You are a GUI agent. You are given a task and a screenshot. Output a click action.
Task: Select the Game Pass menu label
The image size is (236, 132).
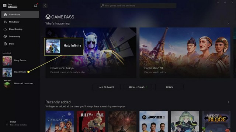click(x=14, y=15)
